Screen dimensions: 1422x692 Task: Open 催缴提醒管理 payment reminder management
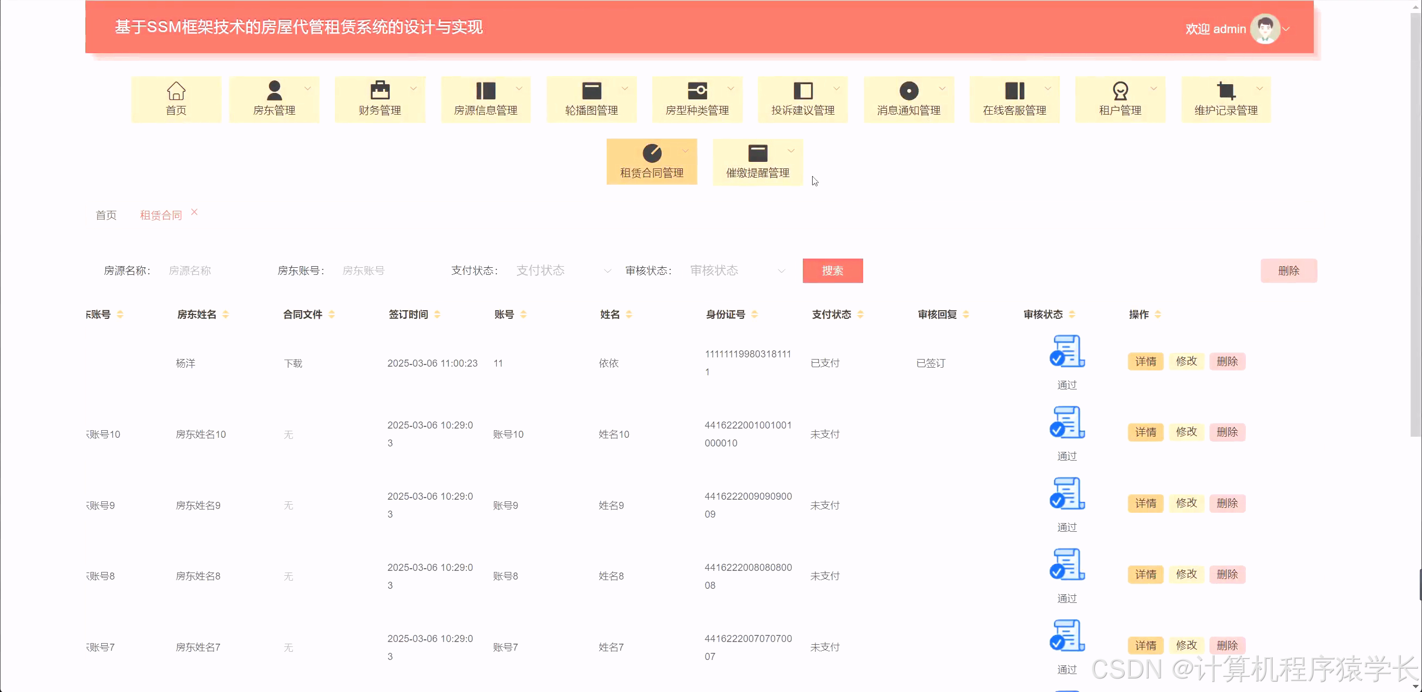[x=757, y=161]
